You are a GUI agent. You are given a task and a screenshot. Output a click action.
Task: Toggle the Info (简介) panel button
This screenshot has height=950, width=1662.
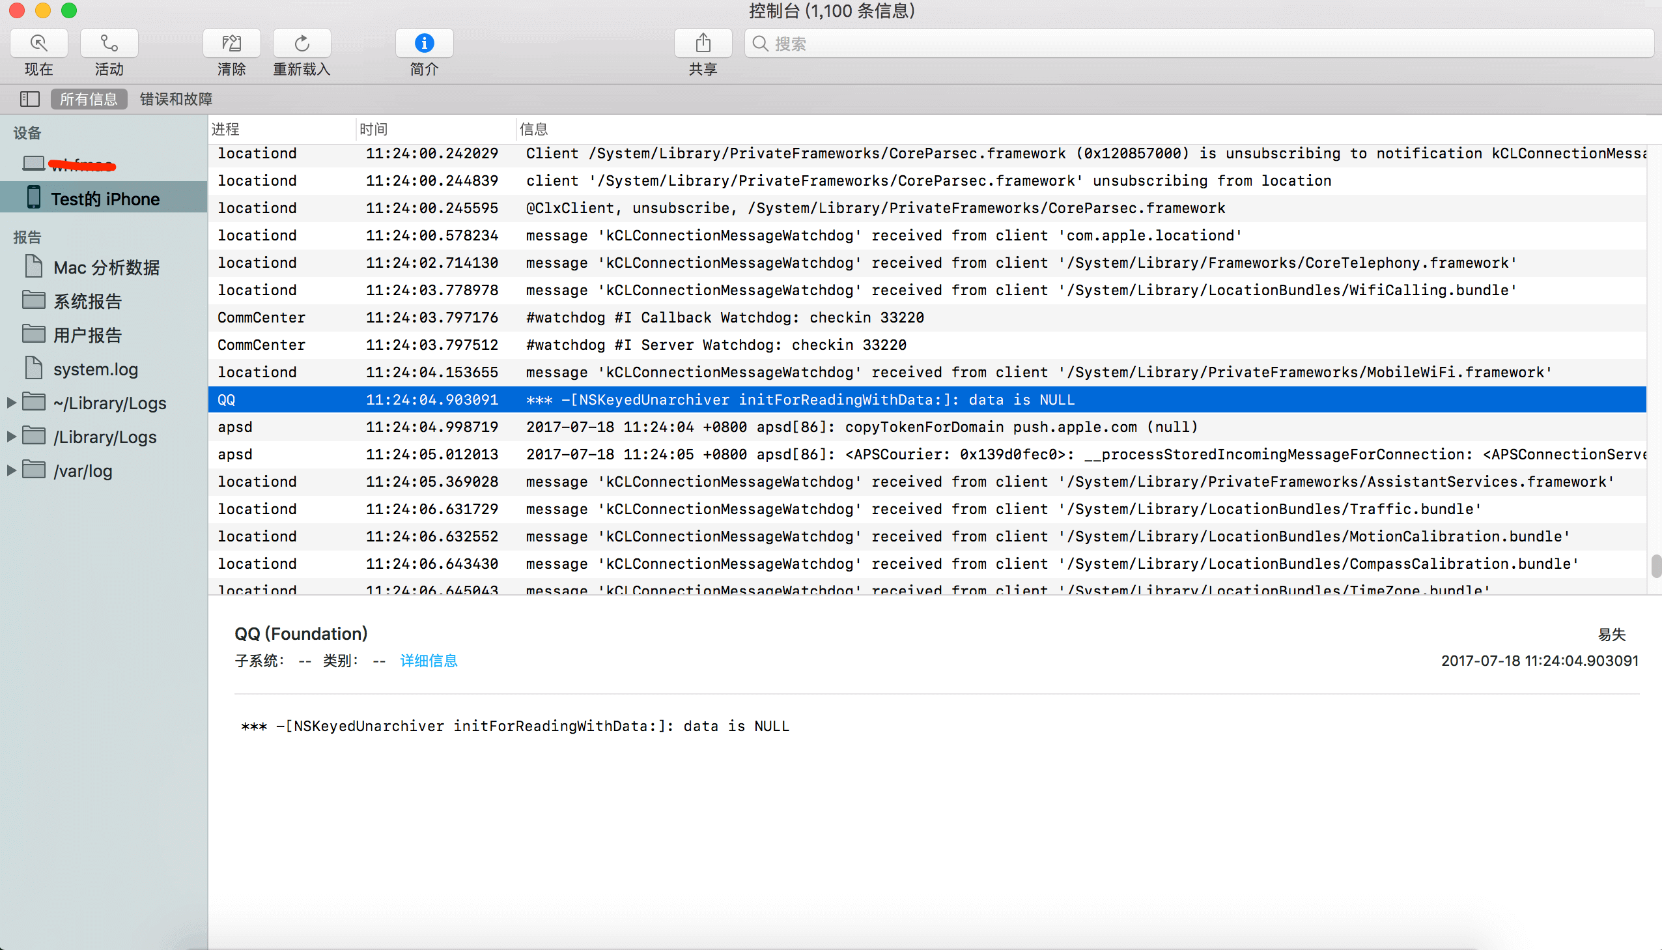[x=424, y=44]
